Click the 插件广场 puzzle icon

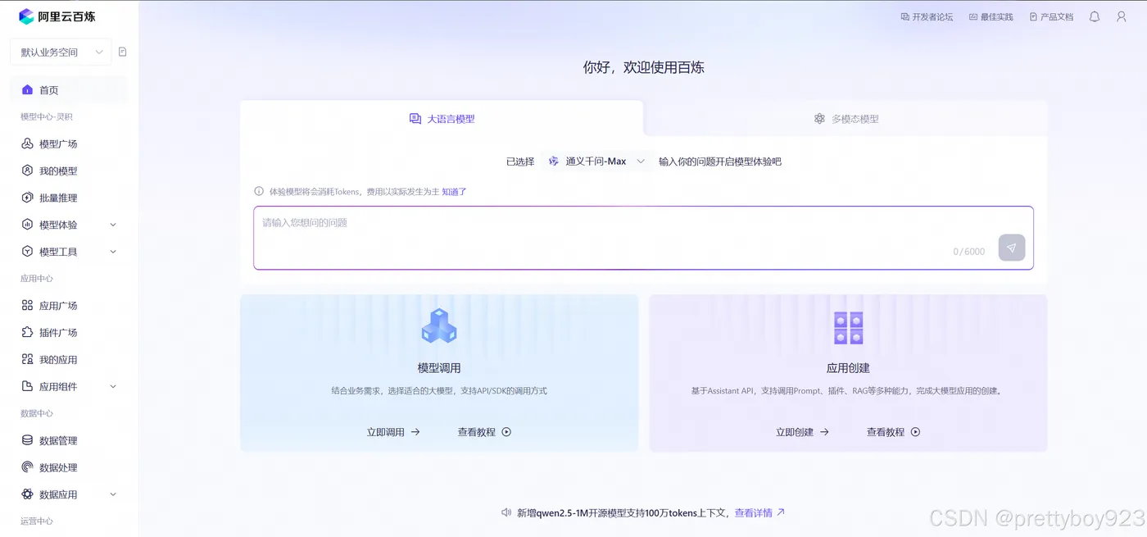coord(27,333)
